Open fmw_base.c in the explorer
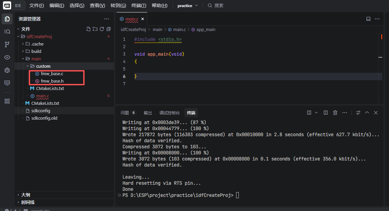This screenshot has width=389, height=211. coord(52,73)
